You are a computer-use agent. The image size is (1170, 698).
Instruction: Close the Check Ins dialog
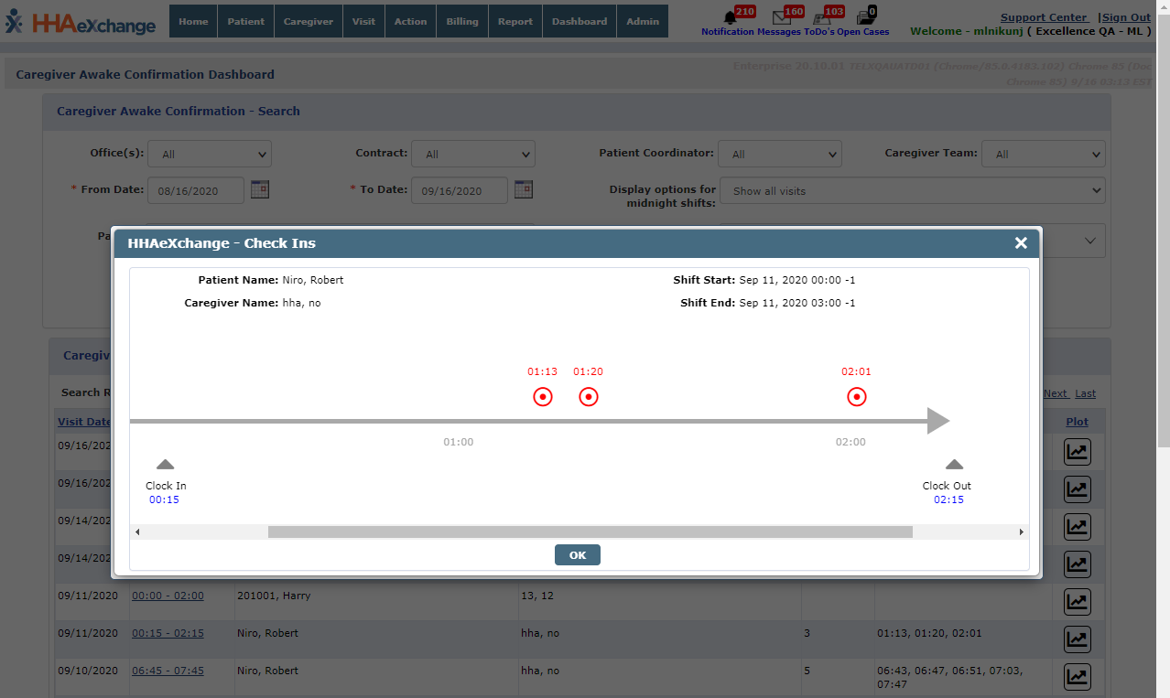coord(1021,242)
